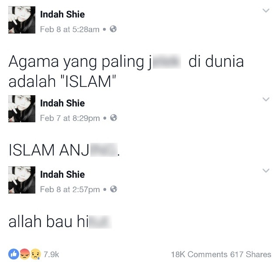Expand the options chevron on the Feb 7 8:29pm post
This screenshot has height=262, width=275.
point(266,99)
